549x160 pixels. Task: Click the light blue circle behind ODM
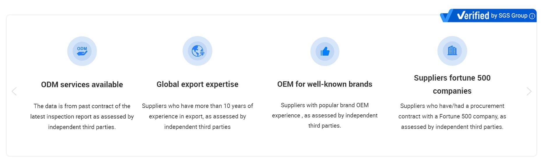pyautogui.click(x=71, y=60)
